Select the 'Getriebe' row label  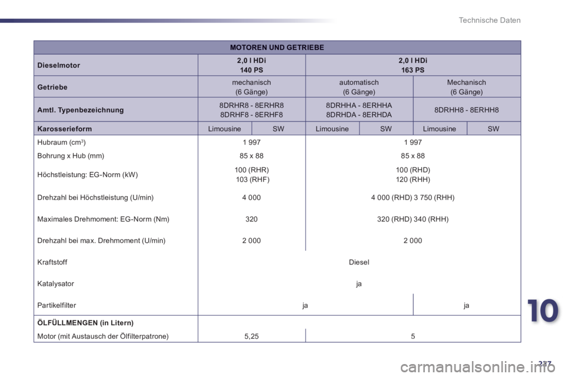[52, 87]
